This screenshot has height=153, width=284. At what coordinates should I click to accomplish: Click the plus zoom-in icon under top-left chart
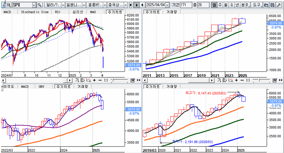pos(94,80)
